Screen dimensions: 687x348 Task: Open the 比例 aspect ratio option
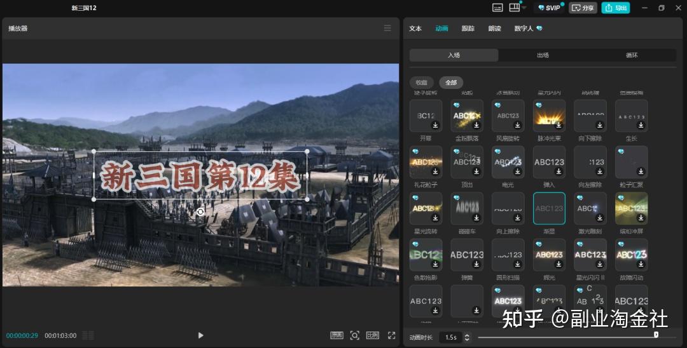[372, 335]
